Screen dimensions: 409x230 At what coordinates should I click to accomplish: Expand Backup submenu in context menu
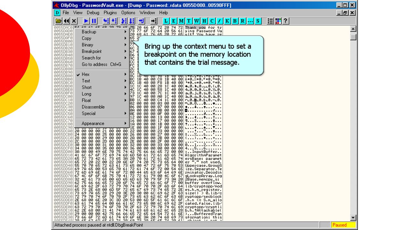(x=102, y=32)
